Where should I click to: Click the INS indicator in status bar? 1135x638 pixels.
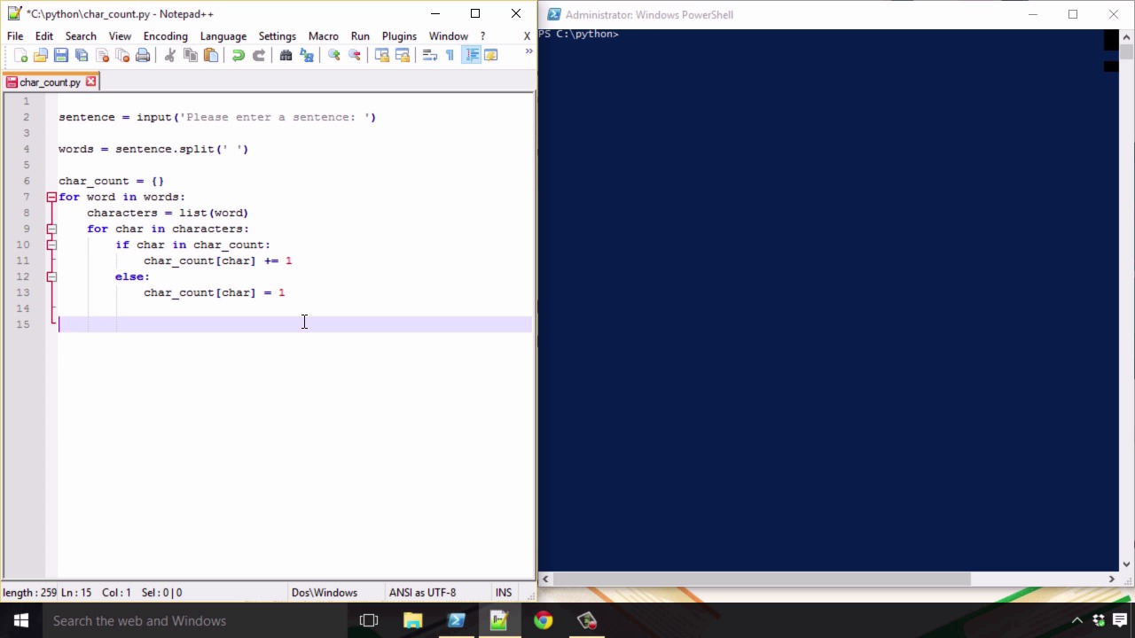[504, 593]
